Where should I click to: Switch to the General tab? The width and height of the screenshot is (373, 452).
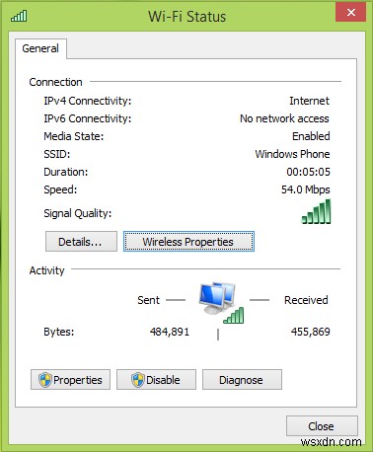point(40,48)
